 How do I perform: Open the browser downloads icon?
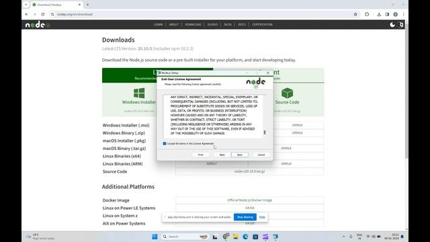(379, 14)
